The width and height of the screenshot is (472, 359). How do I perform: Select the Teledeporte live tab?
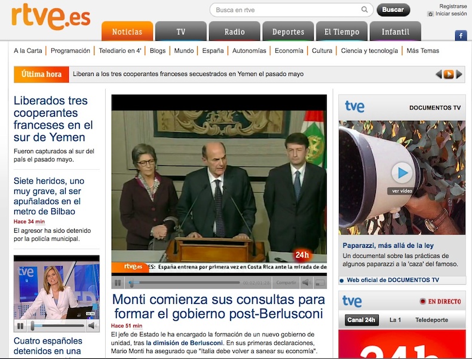(431, 320)
